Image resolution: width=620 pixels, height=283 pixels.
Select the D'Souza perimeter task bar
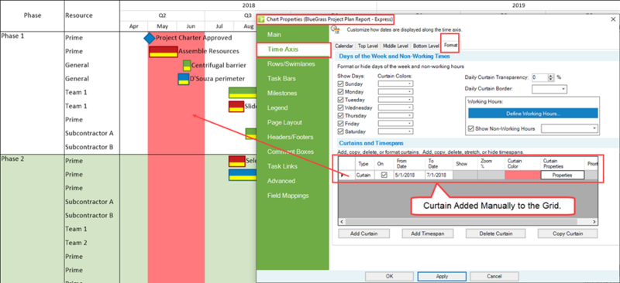[183, 79]
